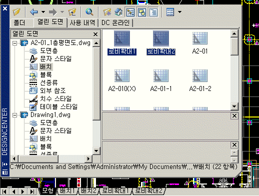Select Drawing1.dwg in the tree
The image size is (259, 196).
click(x=50, y=115)
